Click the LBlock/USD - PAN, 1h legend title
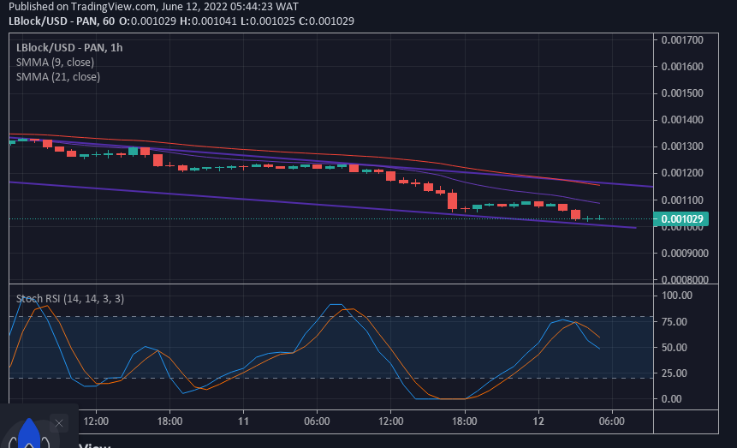Viewport: 737px width, 448px height. (69, 47)
